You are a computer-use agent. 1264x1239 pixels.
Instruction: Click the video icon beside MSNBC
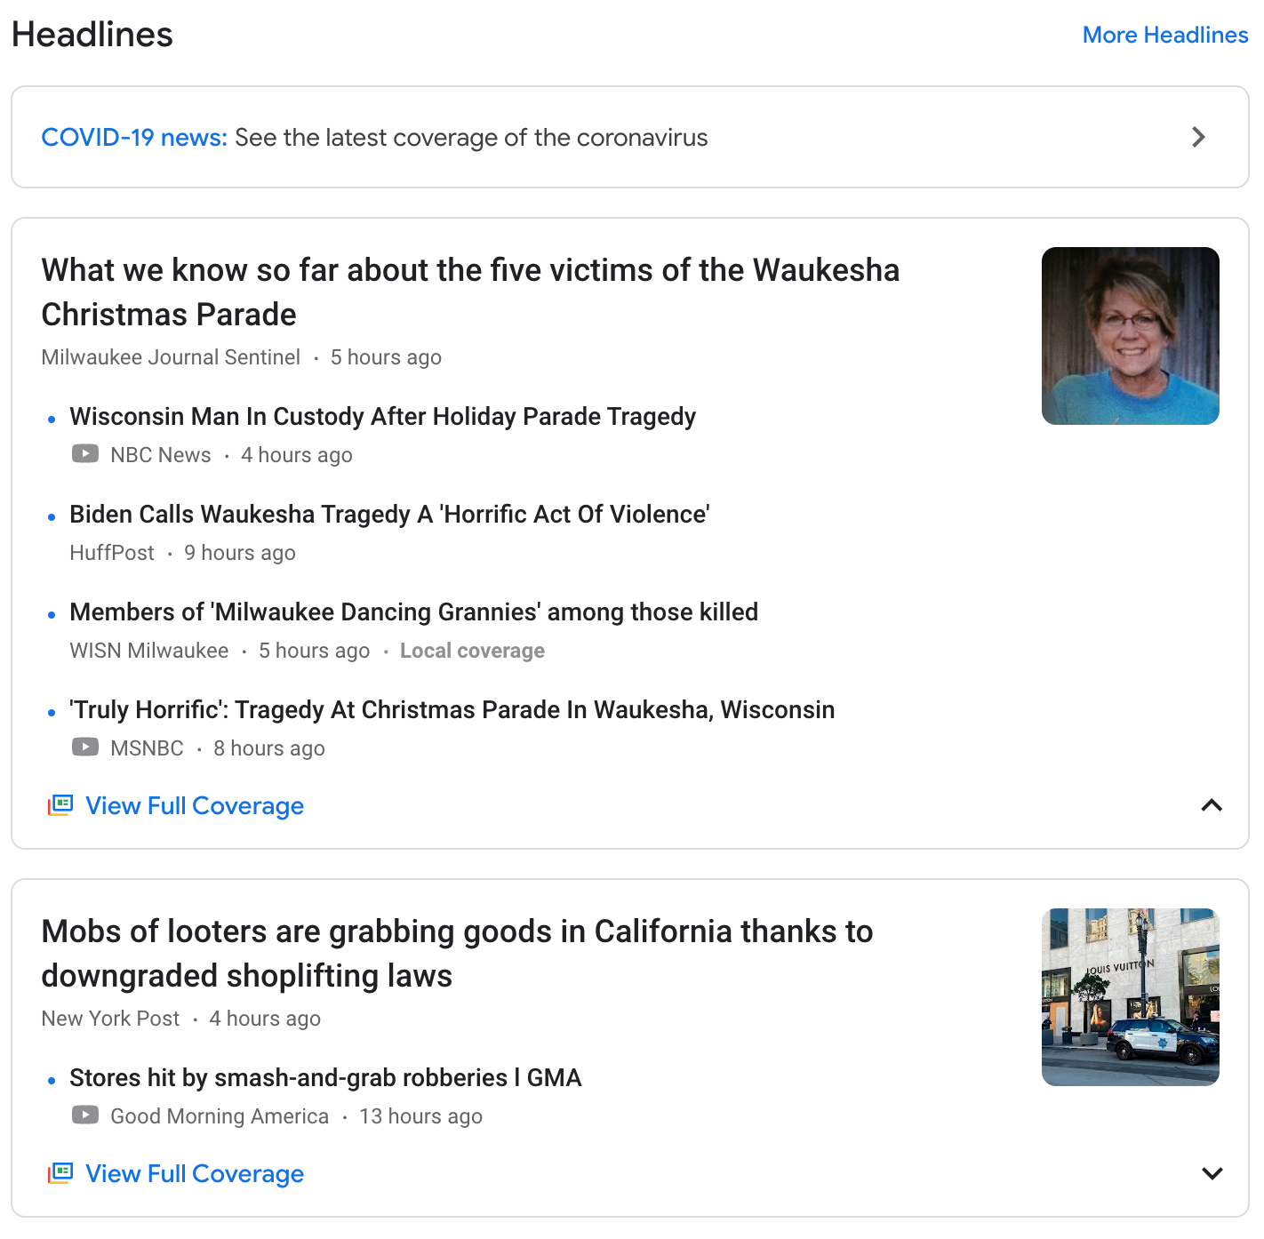pos(84,747)
